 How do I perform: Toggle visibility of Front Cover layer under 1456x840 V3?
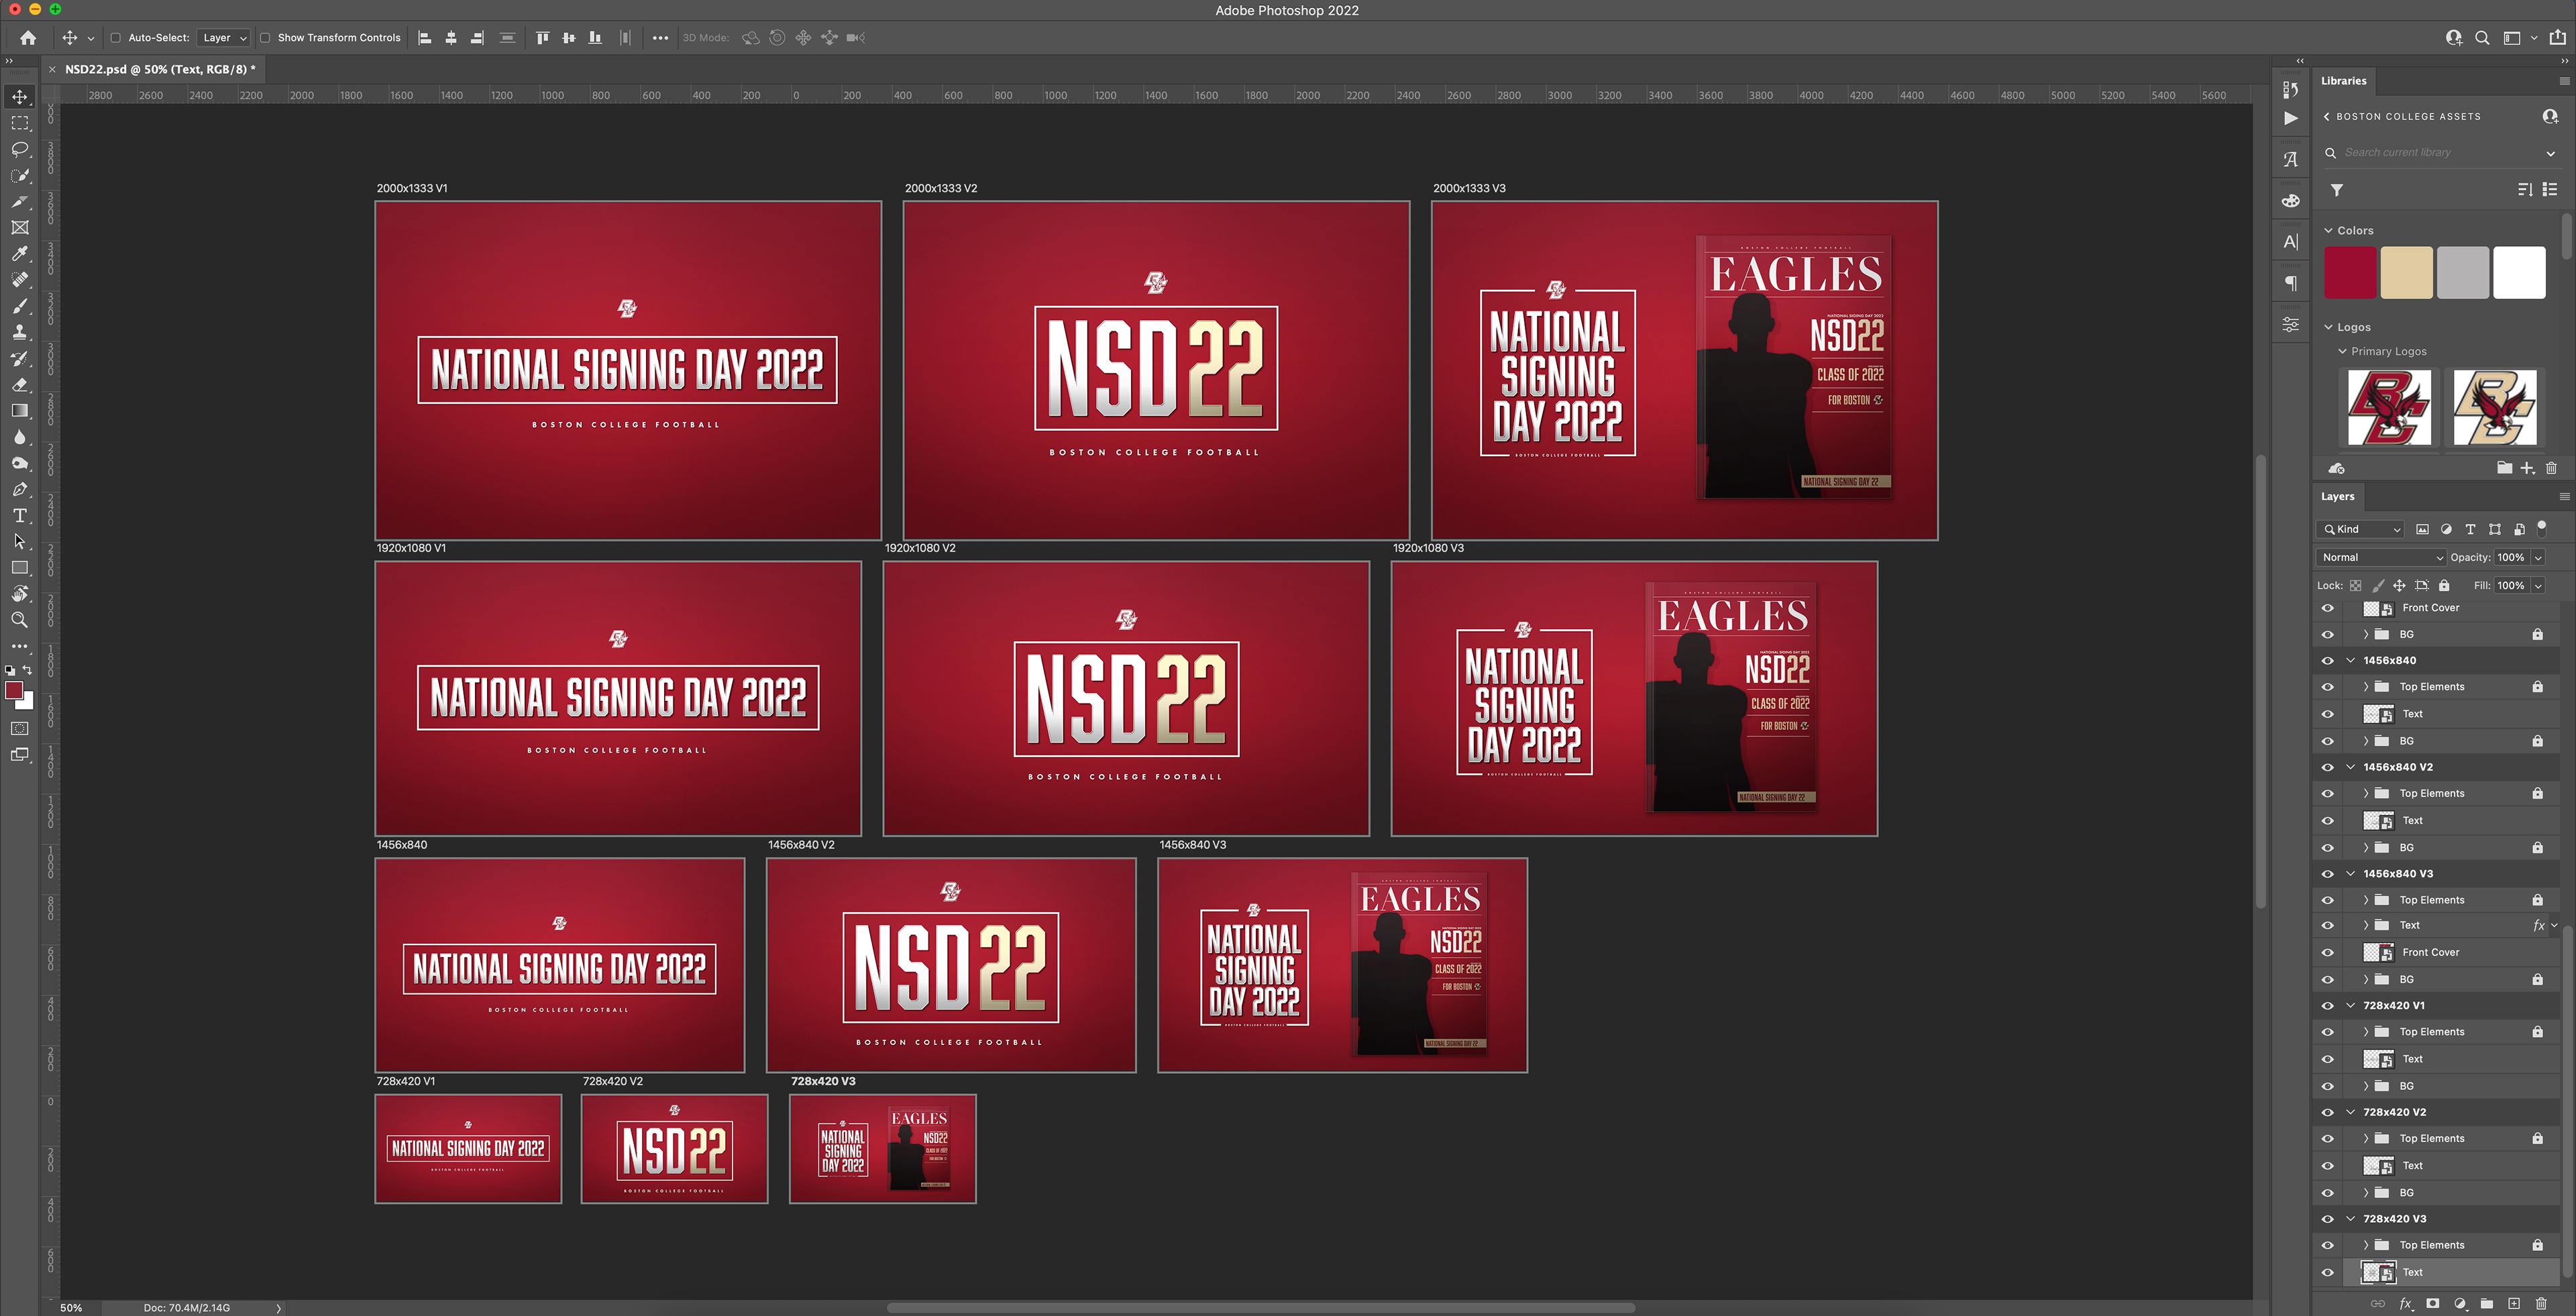pyautogui.click(x=2327, y=953)
